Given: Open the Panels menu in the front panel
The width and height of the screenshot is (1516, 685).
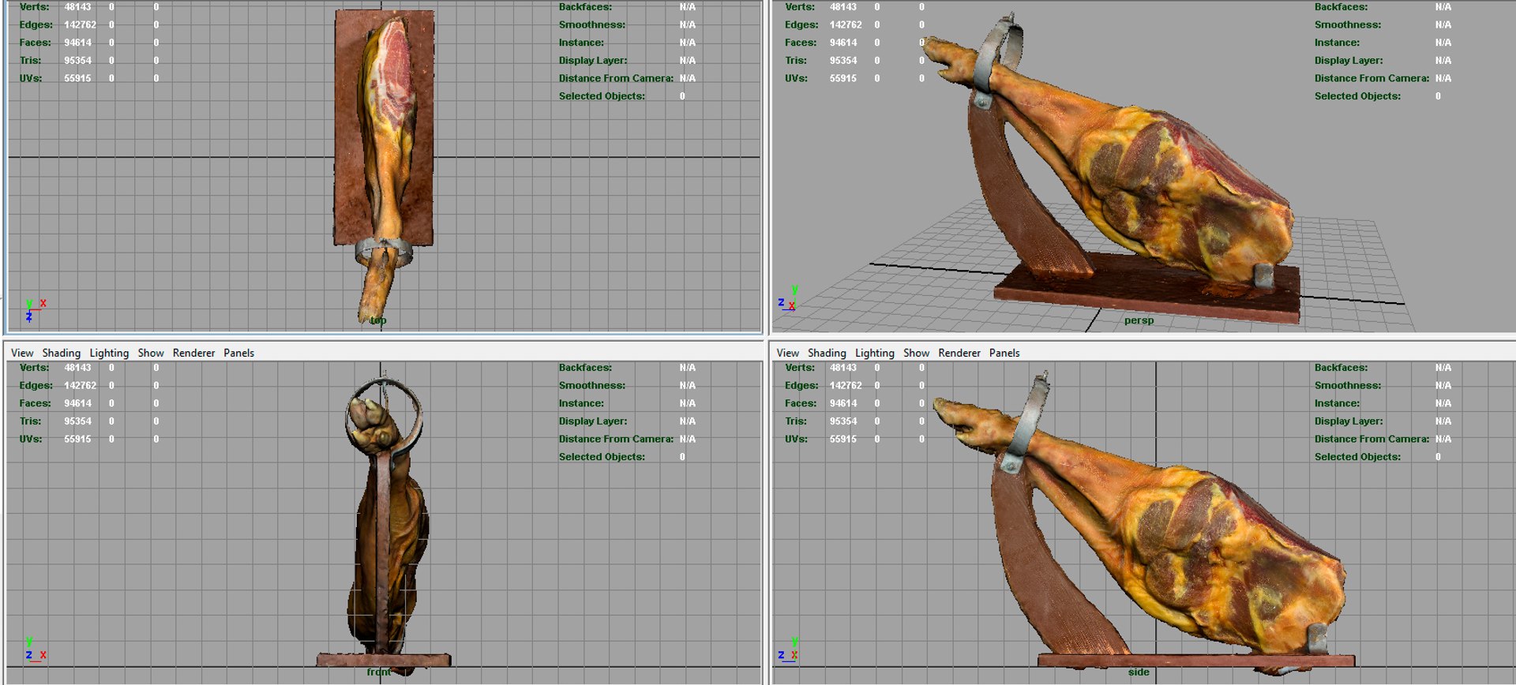Looking at the screenshot, I should pos(239,353).
